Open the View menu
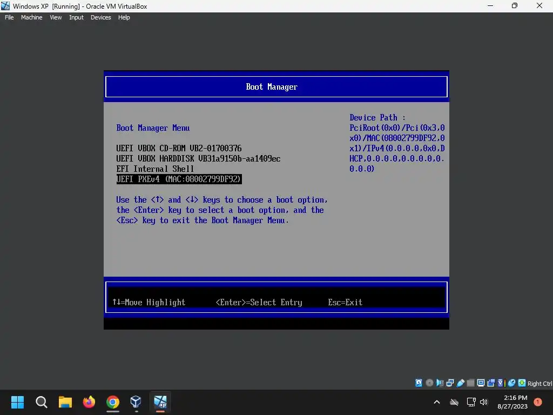Viewport: 553px width, 415px height. [x=56, y=17]
